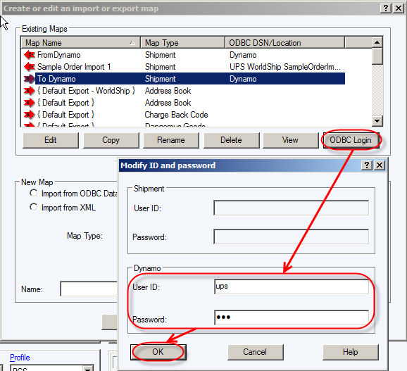Select Import from XML radio button
This screenshot has width=407, height=371.
(33, 207)
